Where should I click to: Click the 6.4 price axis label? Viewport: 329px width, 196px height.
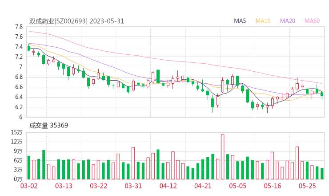[19, 97]
